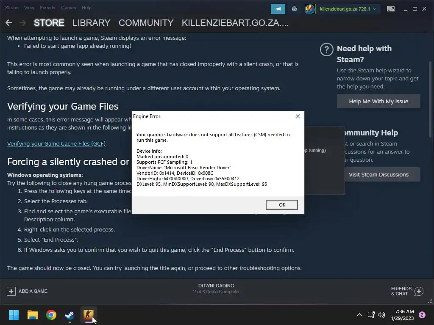The height and width of the screenshot is (325, 434).
Task: Click the Counter-Strike taskbar icon
Action: (88, 314)
